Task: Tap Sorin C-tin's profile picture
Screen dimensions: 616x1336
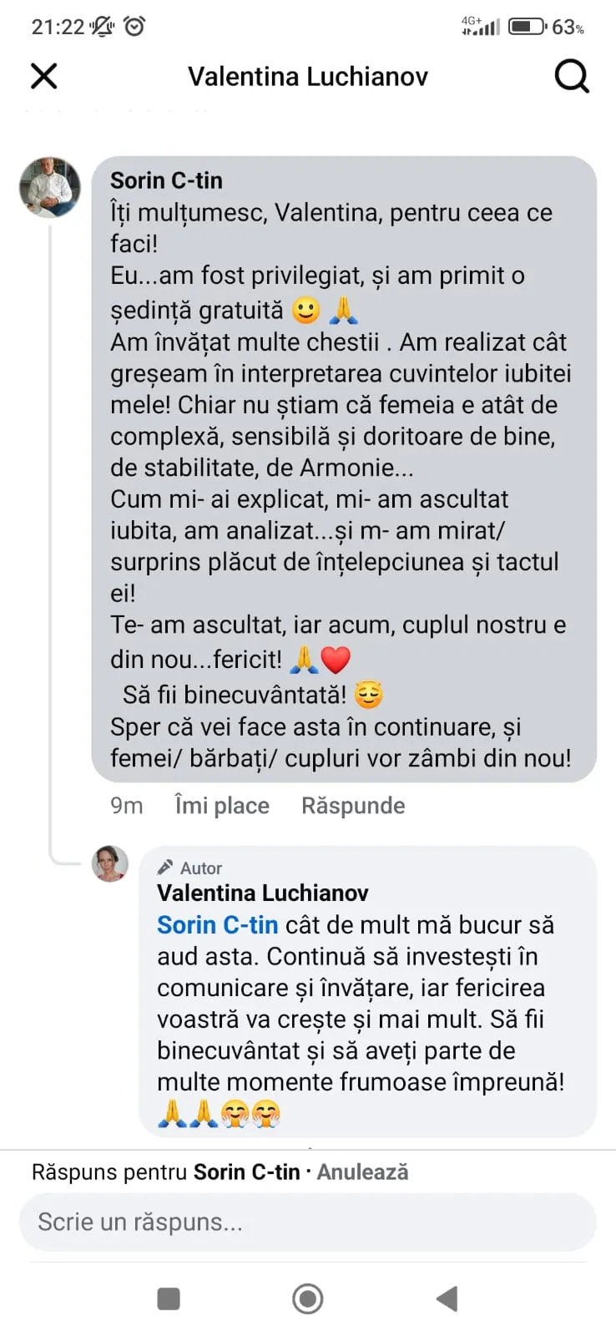Action: 50,186
